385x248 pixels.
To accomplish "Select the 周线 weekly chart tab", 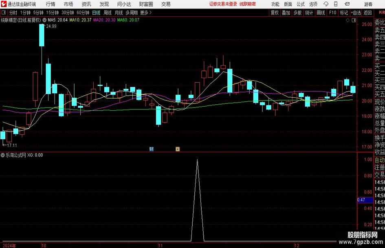I will (x=108, y=13).
